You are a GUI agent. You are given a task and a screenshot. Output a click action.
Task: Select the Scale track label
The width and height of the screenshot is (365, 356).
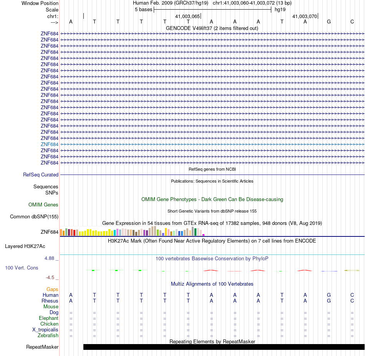click(52, 10)
